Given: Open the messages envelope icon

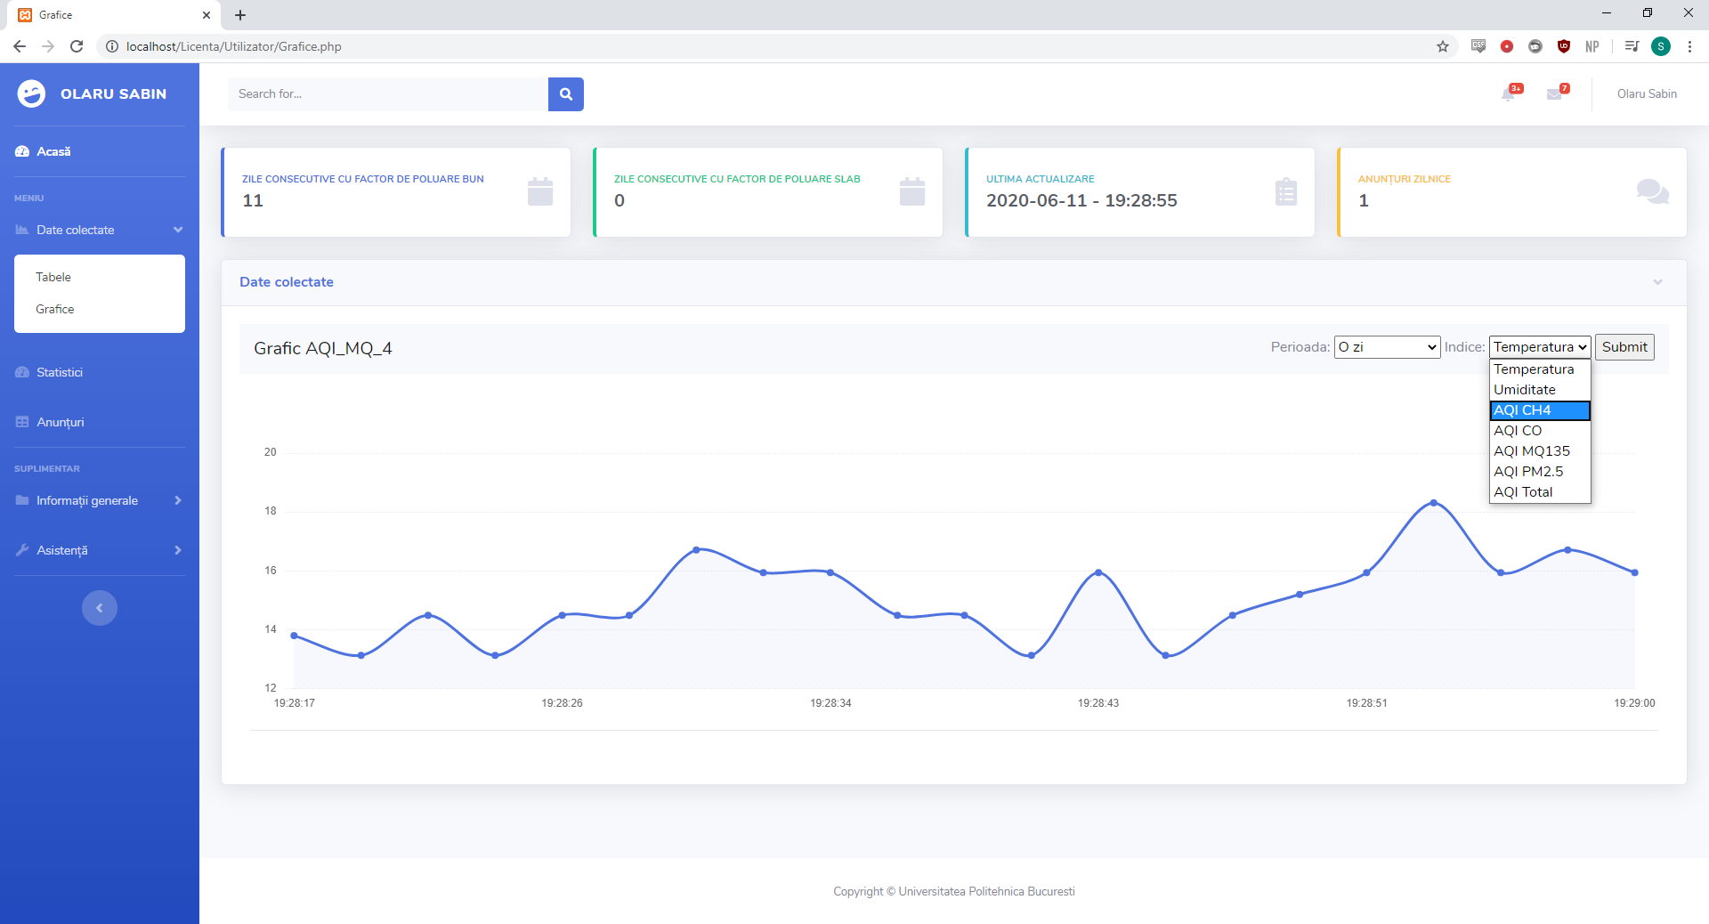Looking at the screenshot, I should [1555, 93].
